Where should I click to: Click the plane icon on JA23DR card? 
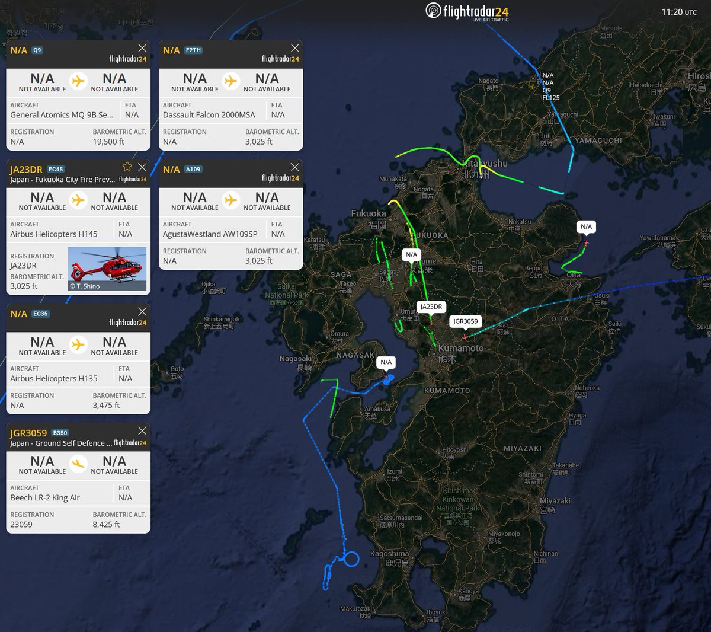78,200
